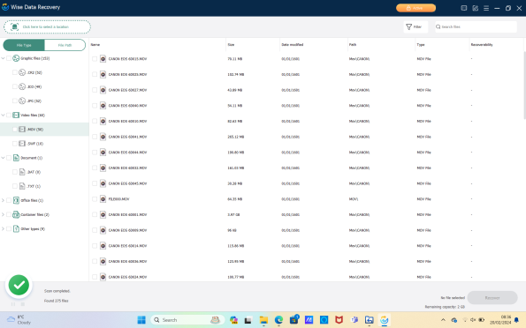Viewport: 526px width, 328px height.
Task: Collapse the Document tree node
Action: point(3,158)
